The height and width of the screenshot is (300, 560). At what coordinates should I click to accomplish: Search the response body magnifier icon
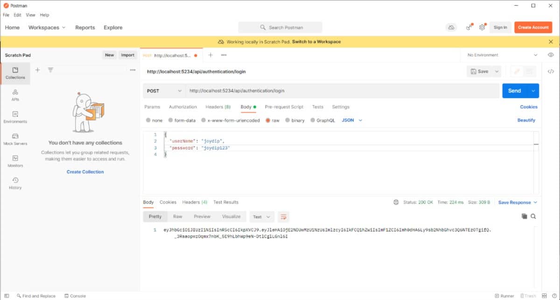pyautogui.click(x=533, y=216)
